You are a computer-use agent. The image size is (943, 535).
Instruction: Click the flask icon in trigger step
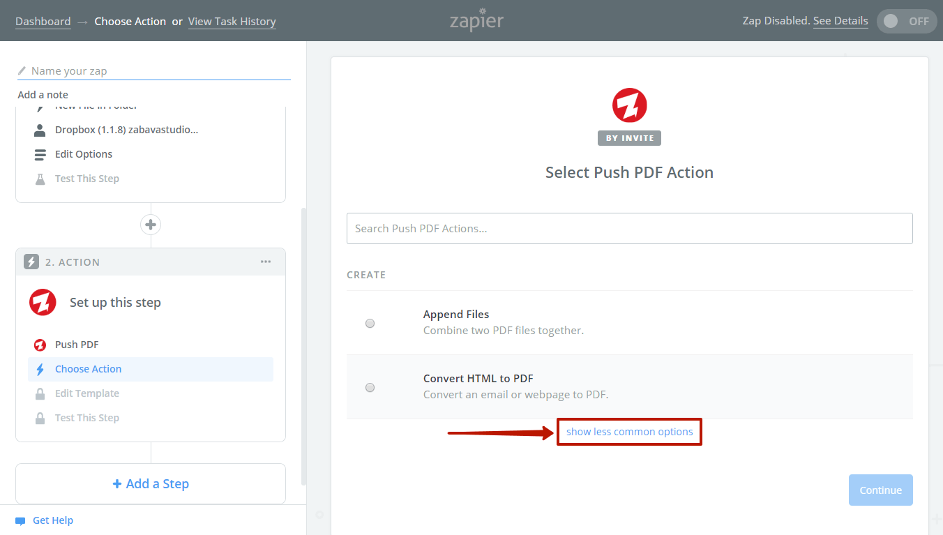point(40,179)
